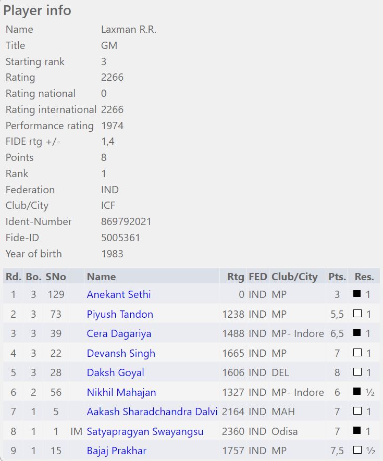Image resolution: width=383 pixels, height=461 pixels.
Task: Click white piece icon in round 2
Action: click(x=357, y=314)
